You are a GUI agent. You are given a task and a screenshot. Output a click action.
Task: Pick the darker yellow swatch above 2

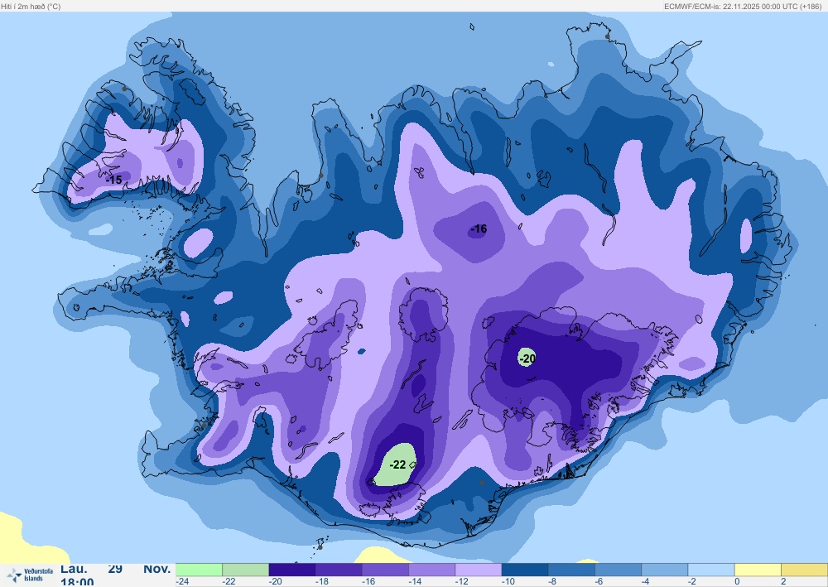pos(804,570)
